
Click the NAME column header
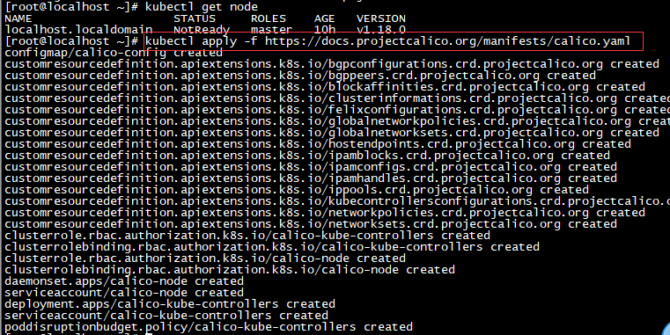pyautogui.click(x=18, y=18)
